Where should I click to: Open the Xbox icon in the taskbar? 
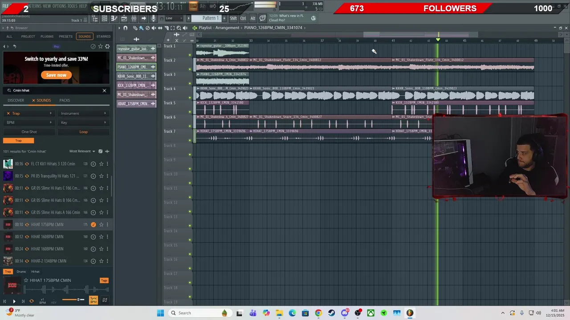tap(370, 313)
